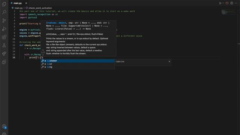Screen dimensions: 240x135
Task: Click the import speech_recognition line
Action: point(39,14)
